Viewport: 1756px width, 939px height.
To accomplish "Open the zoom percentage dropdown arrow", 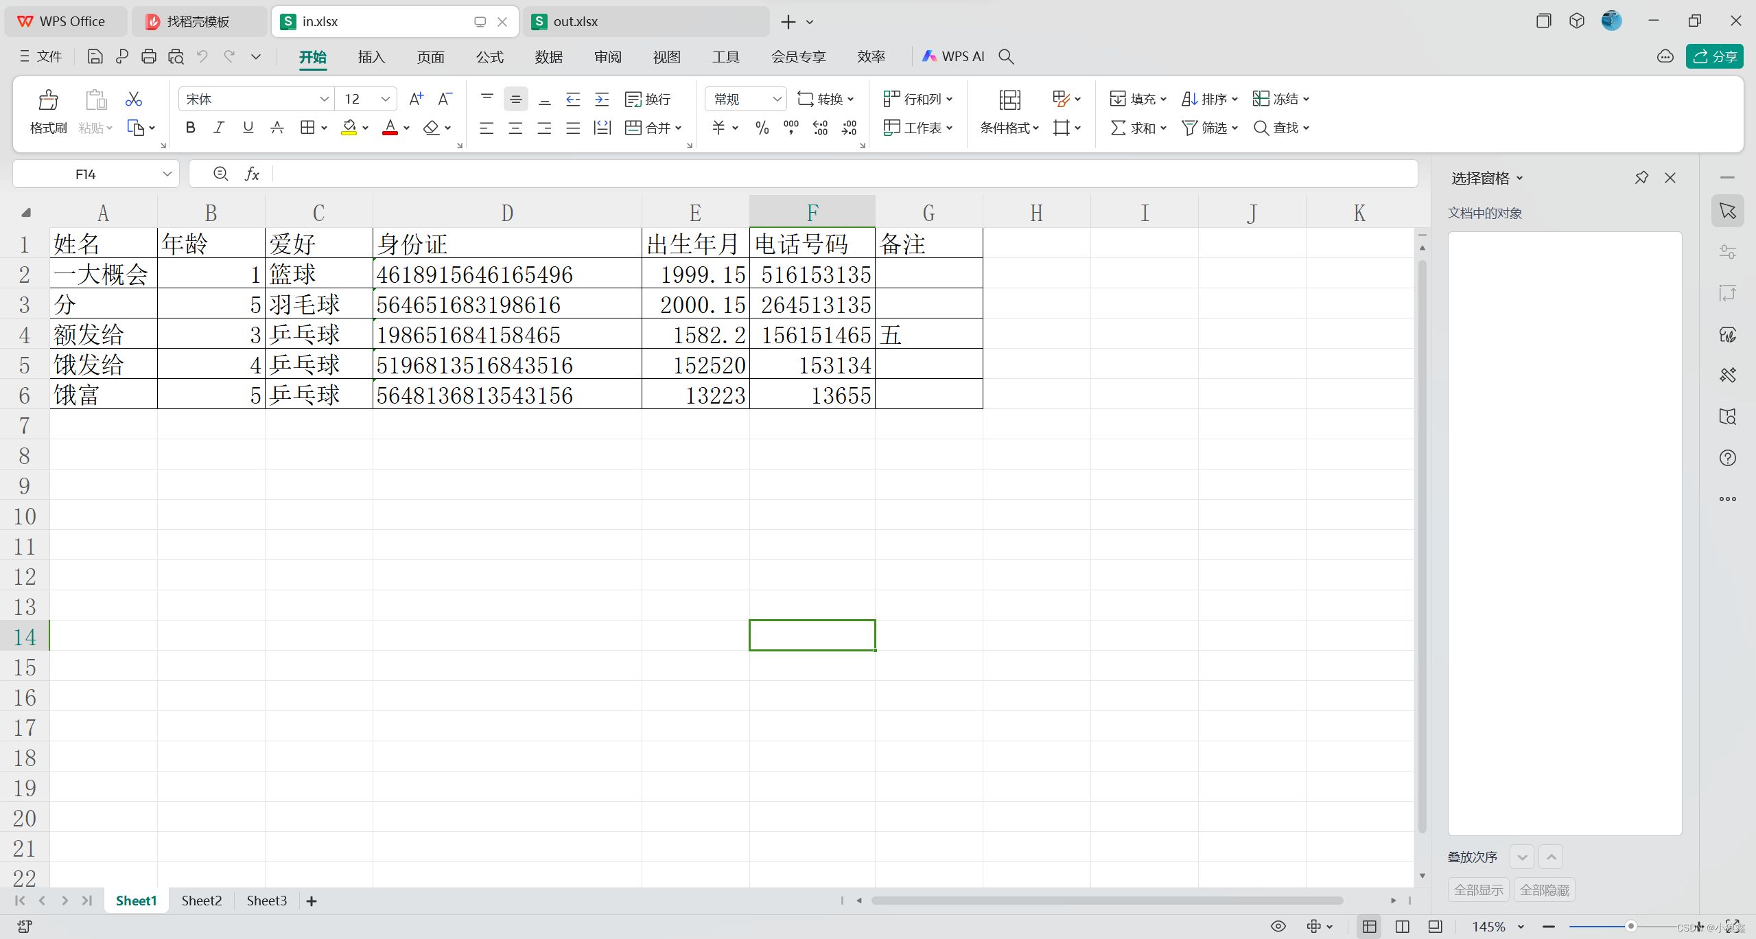I will pos(1521,927).
